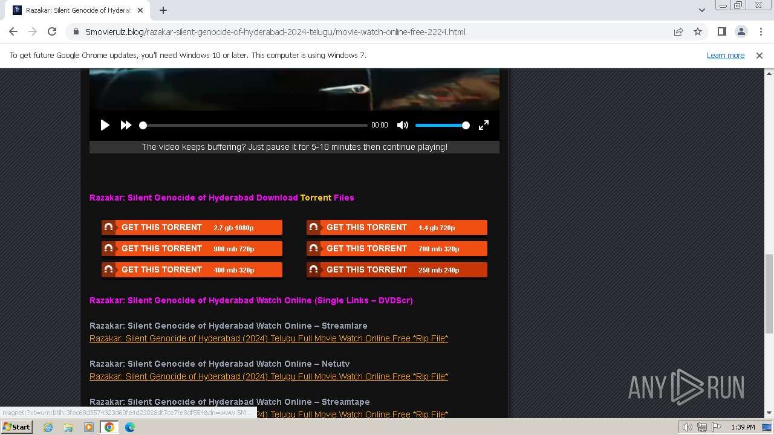Click the scroll-down arrow of the scrollbar
Image resolution: width=774 pixels, height=435 pixels.
click(769, 413)
